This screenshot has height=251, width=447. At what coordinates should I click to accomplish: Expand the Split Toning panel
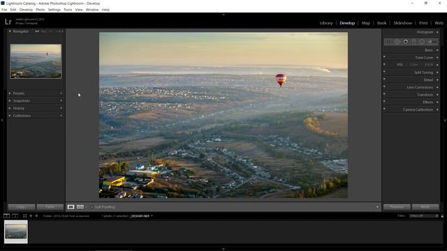(437, 73)
